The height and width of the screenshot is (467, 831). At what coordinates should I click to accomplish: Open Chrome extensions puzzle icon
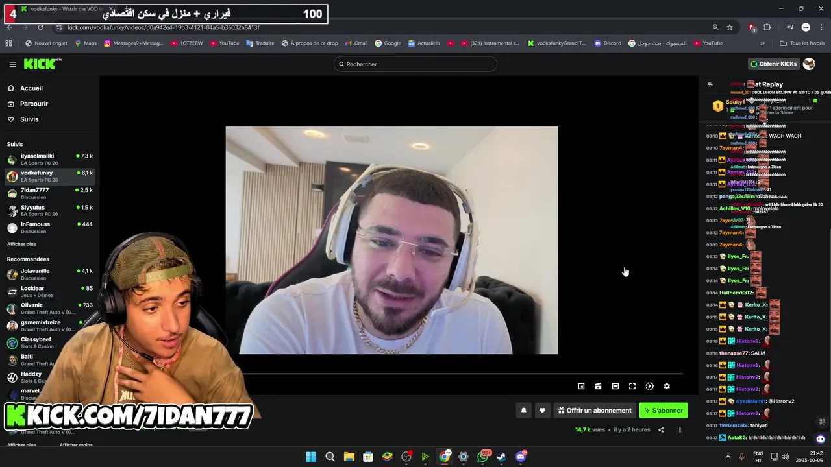point(767,27)
